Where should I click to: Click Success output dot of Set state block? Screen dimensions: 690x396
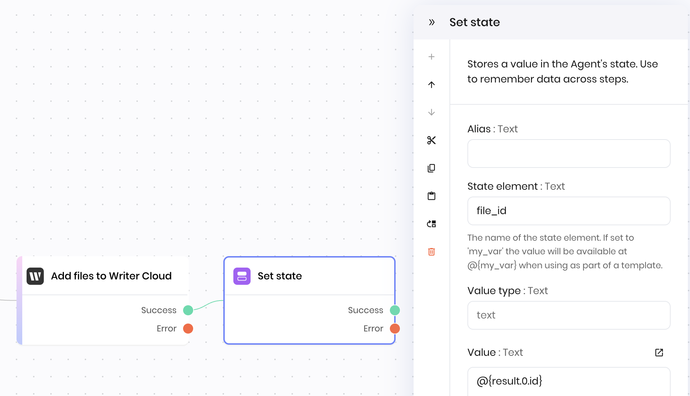coord(395,310)
